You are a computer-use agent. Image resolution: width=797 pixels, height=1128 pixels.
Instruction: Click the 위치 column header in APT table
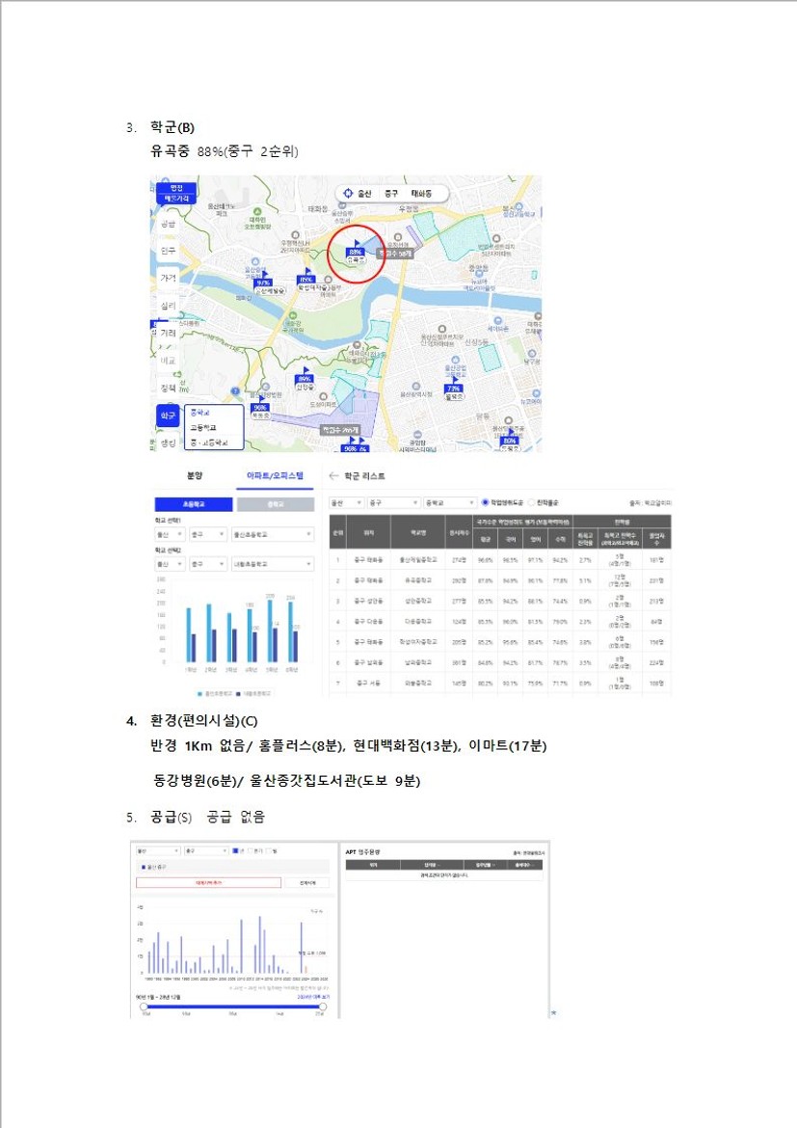[373, 866]
